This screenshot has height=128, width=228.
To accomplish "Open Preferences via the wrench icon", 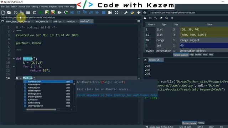I will coord(126,12).
